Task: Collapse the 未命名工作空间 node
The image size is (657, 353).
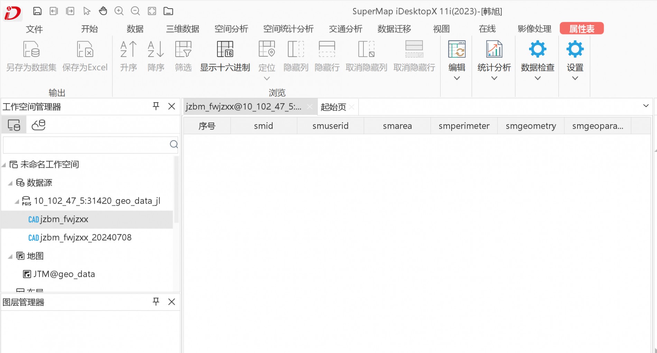Action: coord(4,165)
